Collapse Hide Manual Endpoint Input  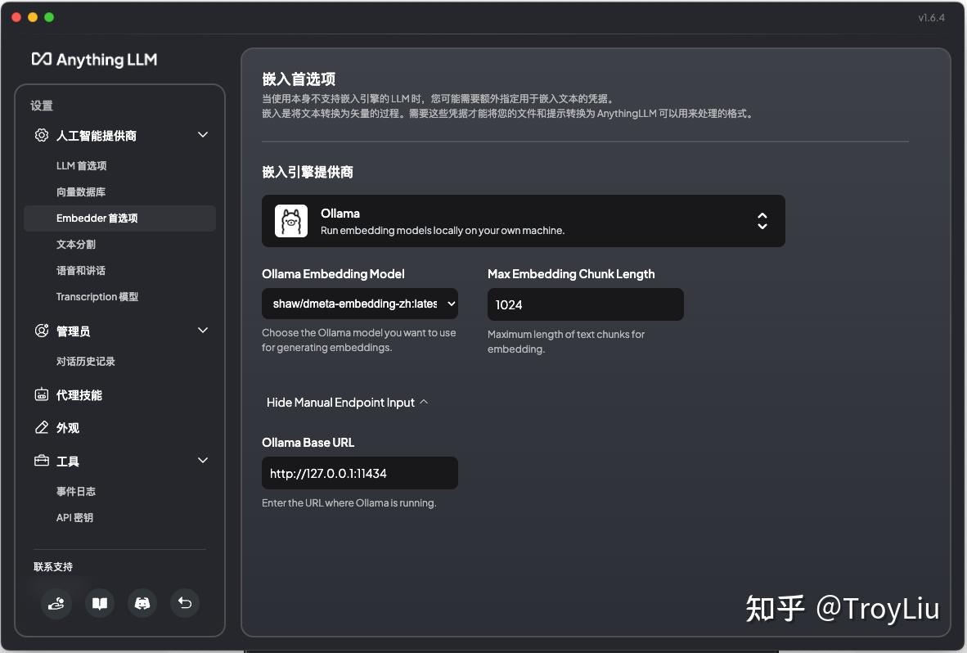(347, 402)
